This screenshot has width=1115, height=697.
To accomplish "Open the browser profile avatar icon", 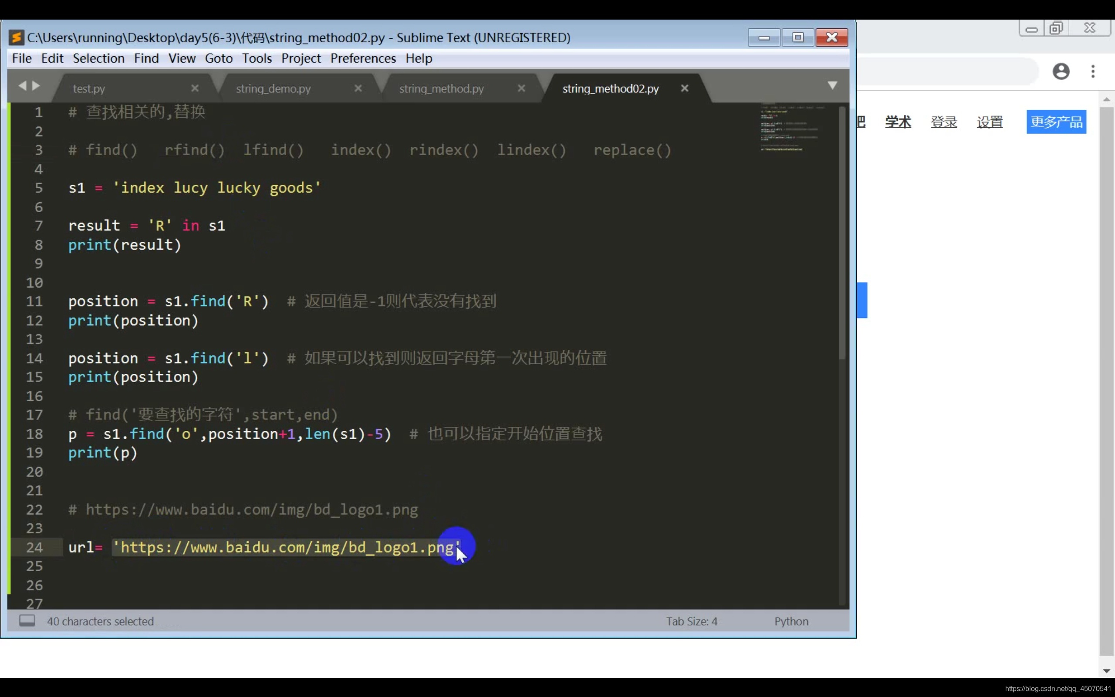I will tap(1061, 71).
